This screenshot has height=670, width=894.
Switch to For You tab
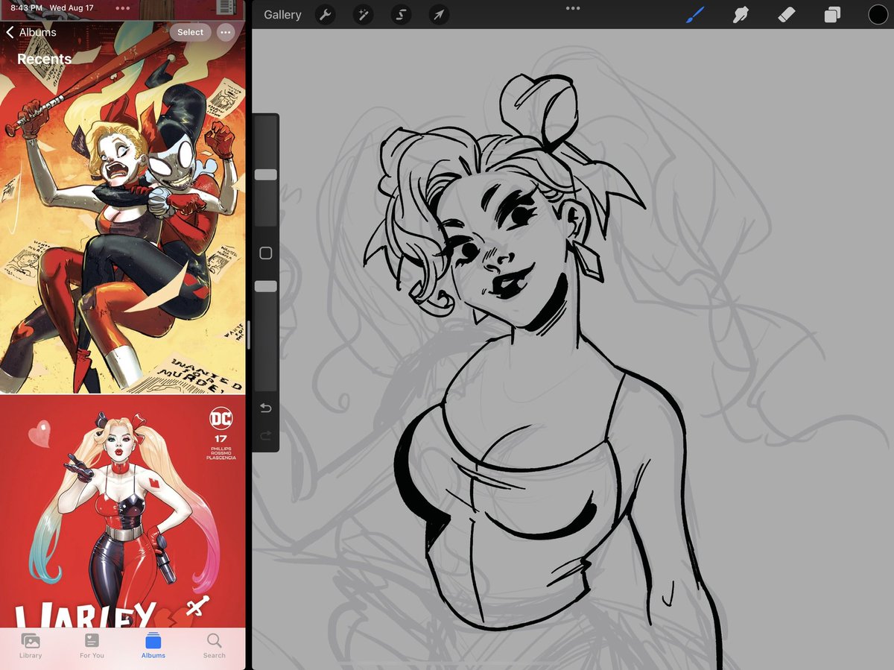click(92, 645)
